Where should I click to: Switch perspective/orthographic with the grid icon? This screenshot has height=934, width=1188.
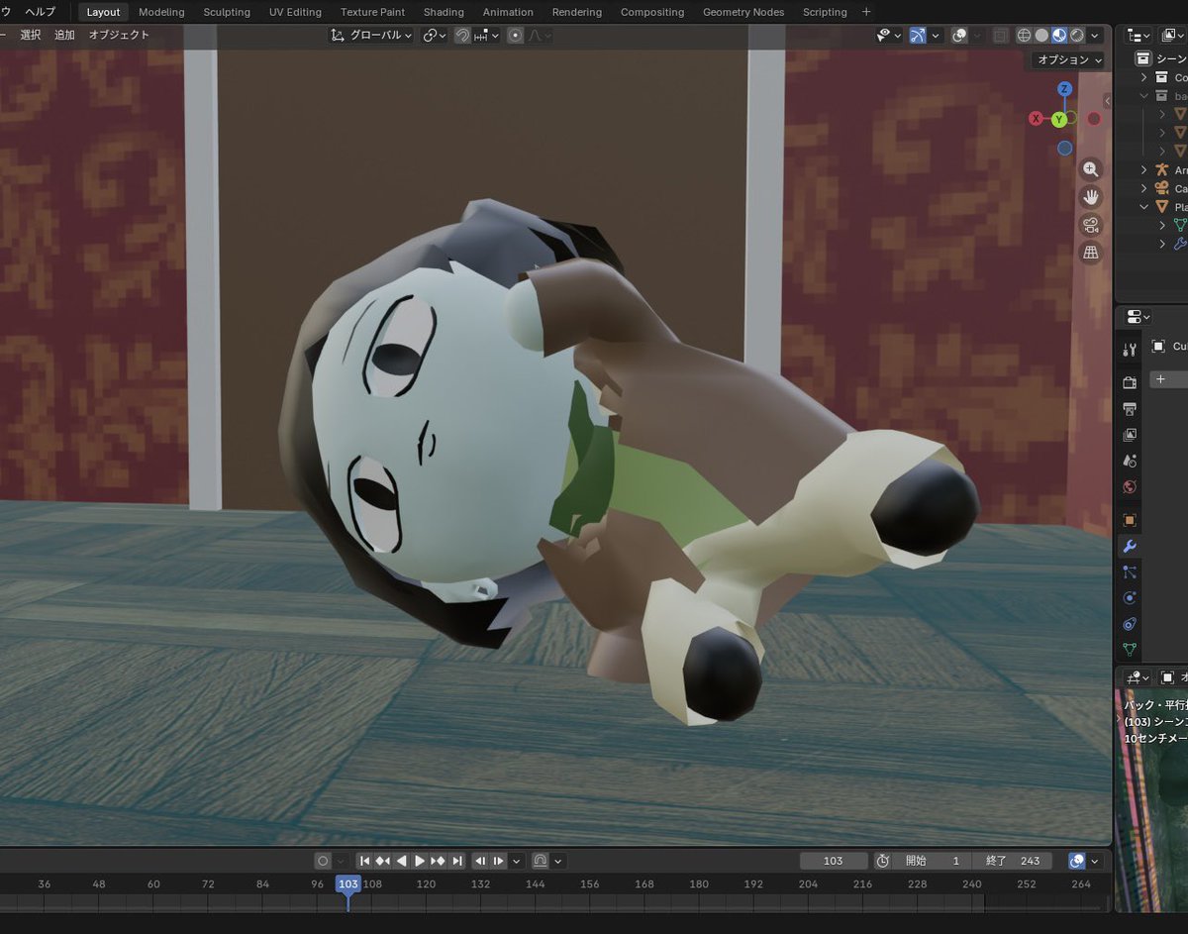tap(1090, 253)
